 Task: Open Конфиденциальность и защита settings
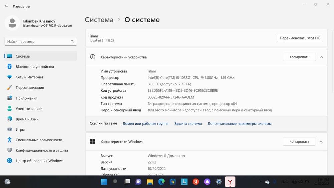(41, 150)
